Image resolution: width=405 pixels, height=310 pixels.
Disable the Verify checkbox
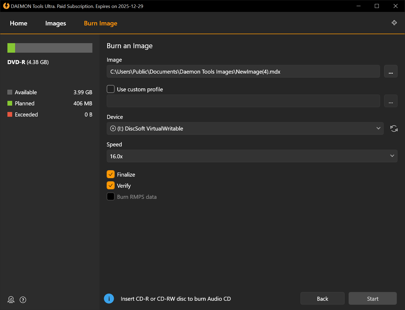tap(111, 186)
